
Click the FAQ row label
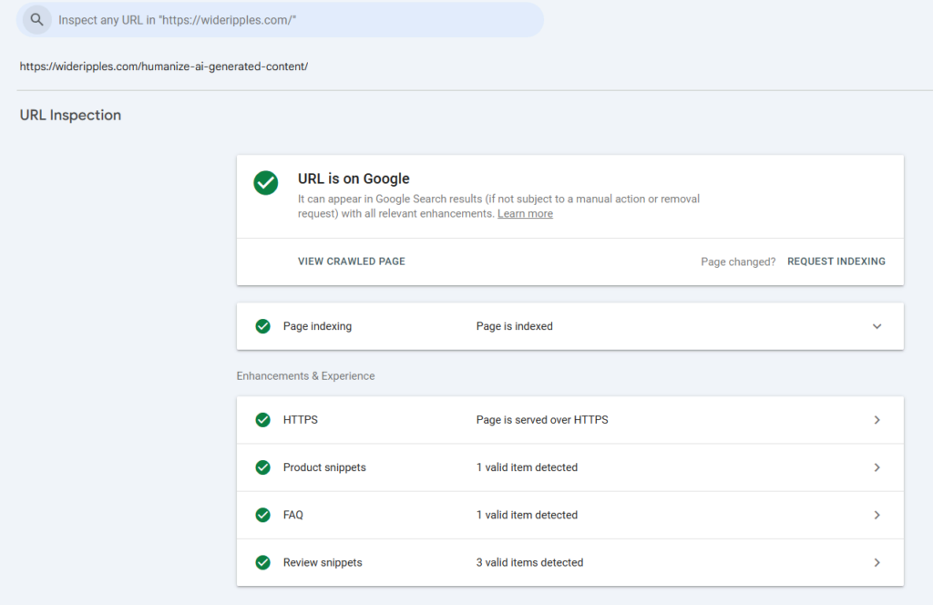tap(292, 515)
